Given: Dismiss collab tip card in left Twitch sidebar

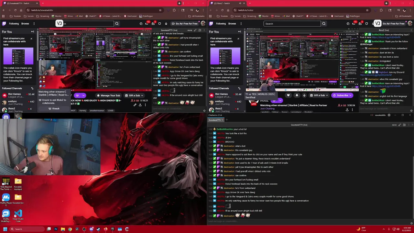Looking at the screenshot, I should tap(31, 39).
